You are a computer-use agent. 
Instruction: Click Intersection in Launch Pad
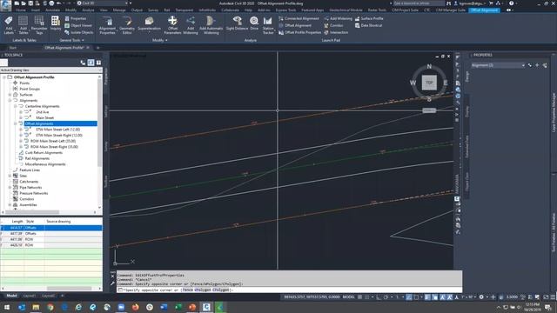coord(336,32)
